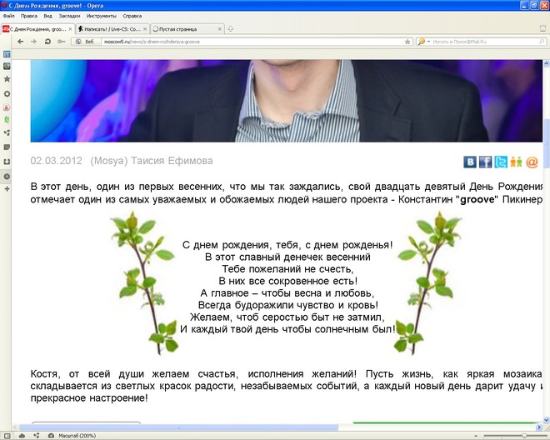Click line Тебе пожеланий не счесть

coord(288,269)
